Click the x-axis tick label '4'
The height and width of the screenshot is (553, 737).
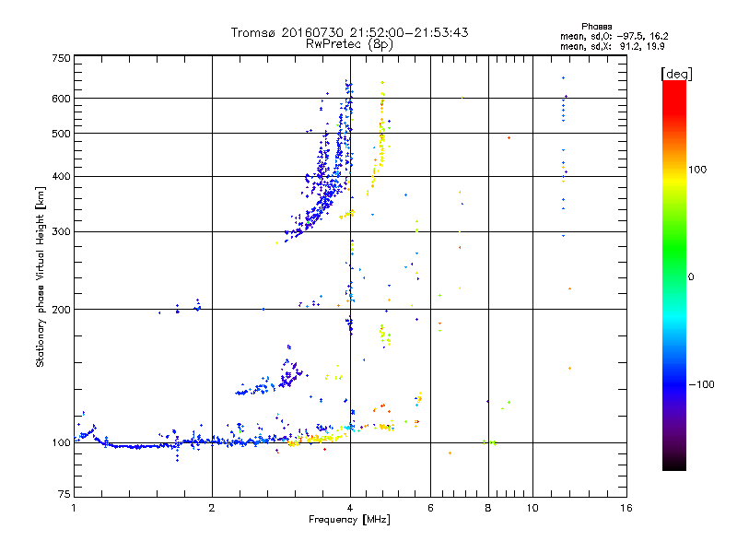pos(350,508)
